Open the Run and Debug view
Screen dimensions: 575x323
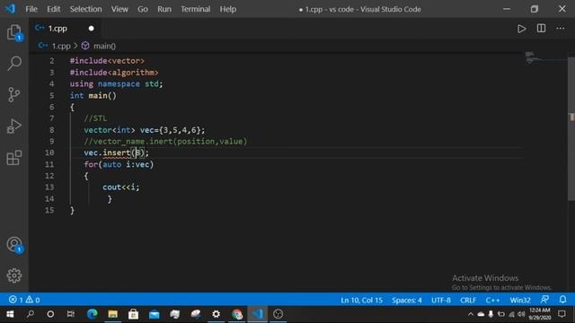pos(14,126)
